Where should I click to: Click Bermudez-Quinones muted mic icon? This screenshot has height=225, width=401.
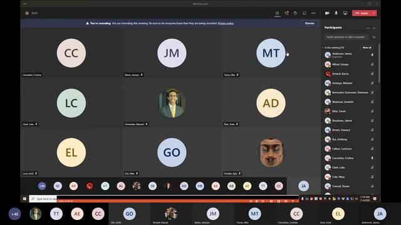tap(372, 92)
